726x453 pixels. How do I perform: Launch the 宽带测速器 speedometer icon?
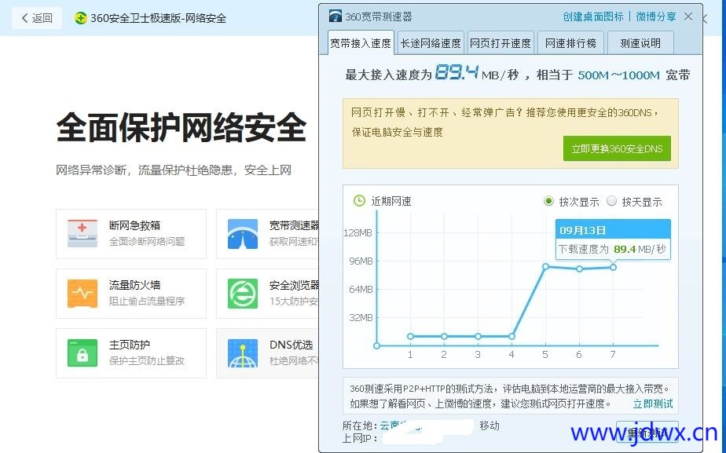click(x=243, y=234)
